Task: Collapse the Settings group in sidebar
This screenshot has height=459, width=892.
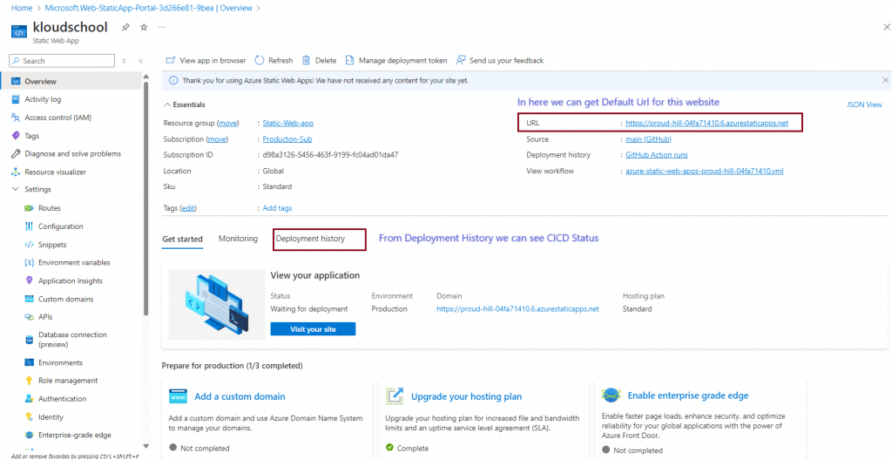Action: (x=16, y=189)
